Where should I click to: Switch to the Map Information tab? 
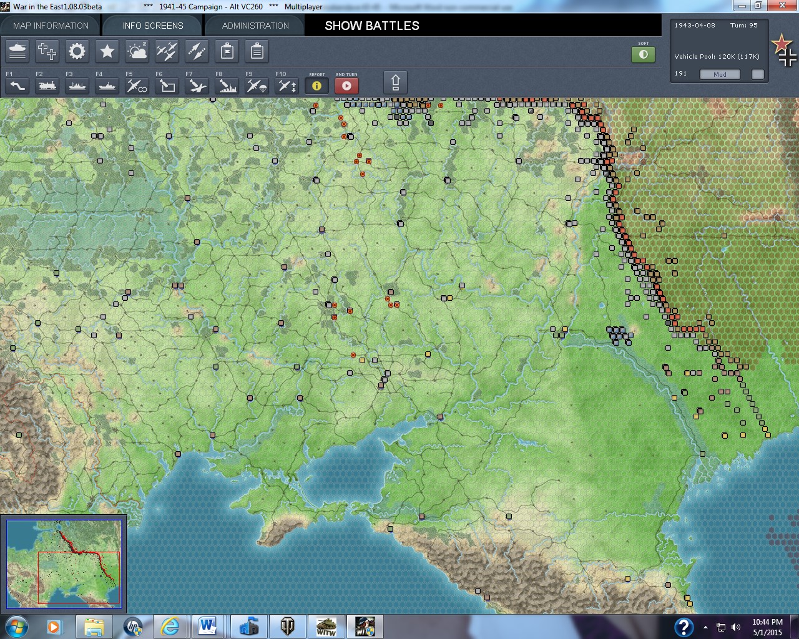click(x=51, y=26)
